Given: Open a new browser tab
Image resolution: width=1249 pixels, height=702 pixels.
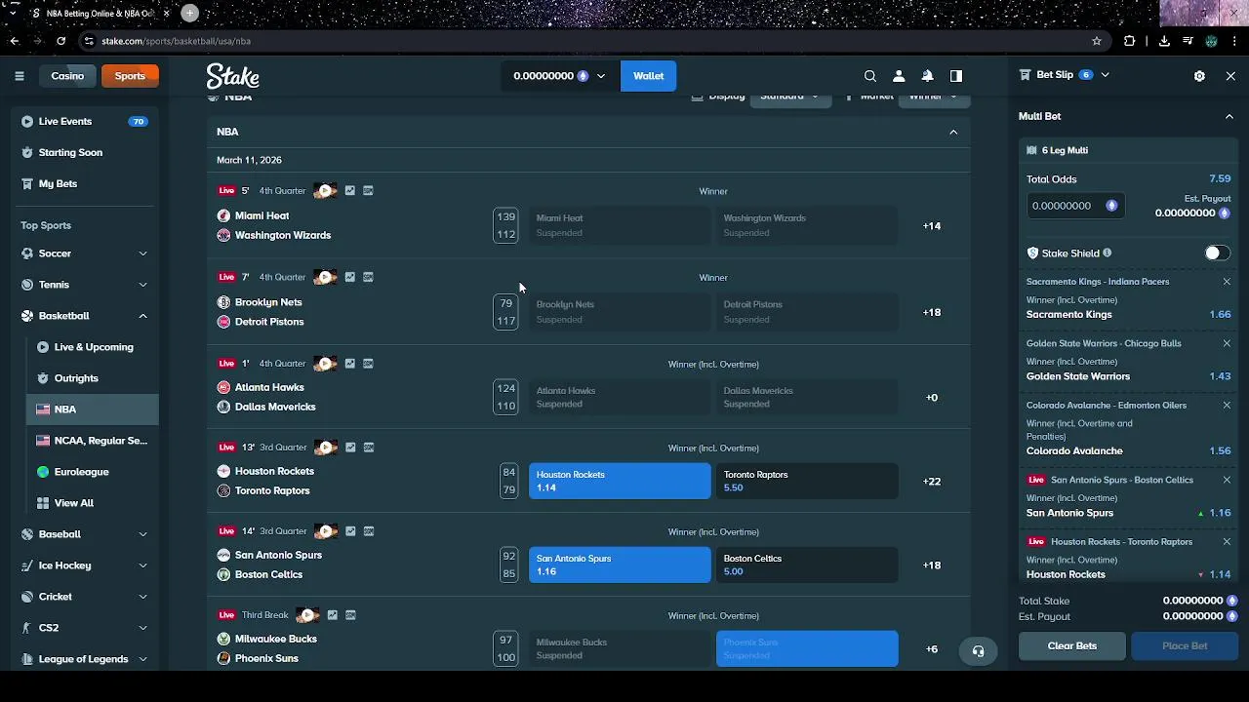Looking at the screenshot, I should click(189, 14).
